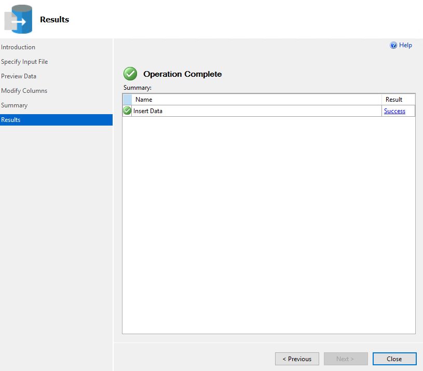
Task: Select the highlighted Results step
Action: click(x=56, y=120)
